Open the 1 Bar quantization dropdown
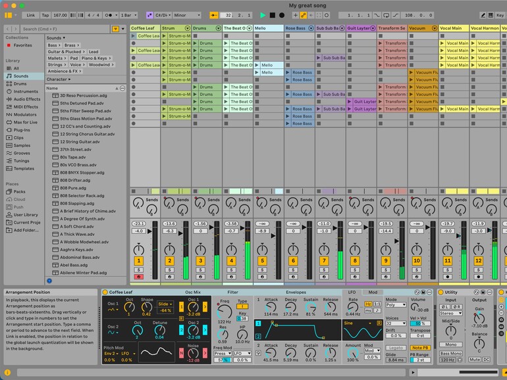 [128, 15]
